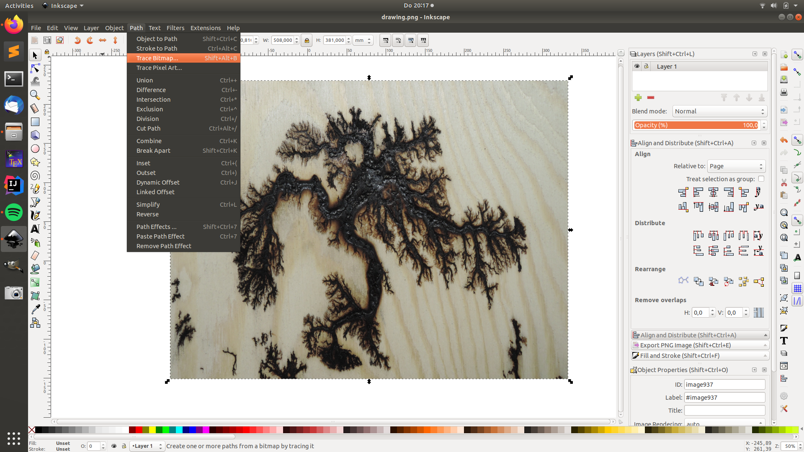
Task: Select the Color Dropper tool
Action: [x=35, y=309]
